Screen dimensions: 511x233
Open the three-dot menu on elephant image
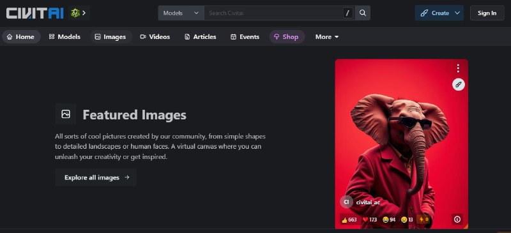pos(458,68)
